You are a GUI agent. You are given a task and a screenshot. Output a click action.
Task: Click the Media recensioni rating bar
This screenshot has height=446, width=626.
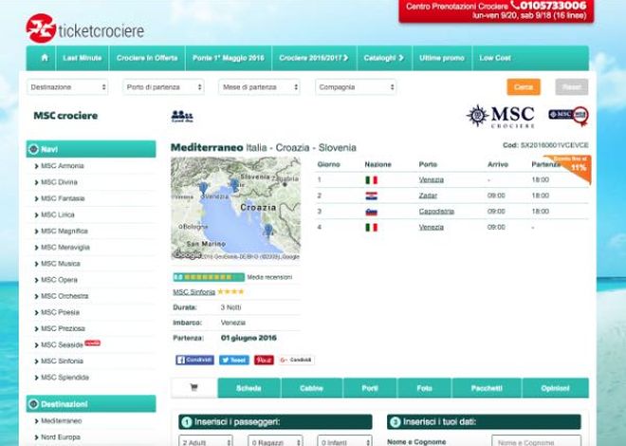(x=209, y=277)
